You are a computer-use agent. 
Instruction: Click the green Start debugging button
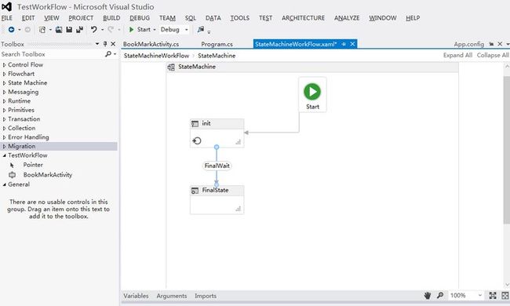click(x=140, y=30)
